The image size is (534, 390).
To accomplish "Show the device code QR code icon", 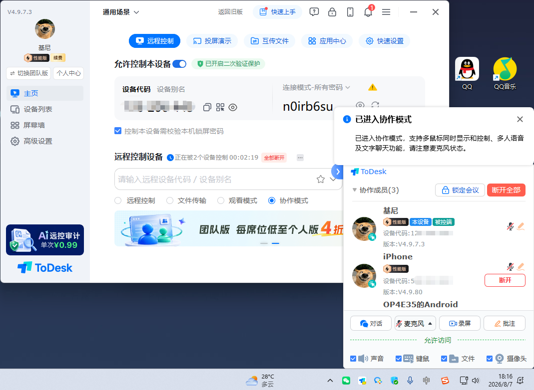I will point(220,107).
